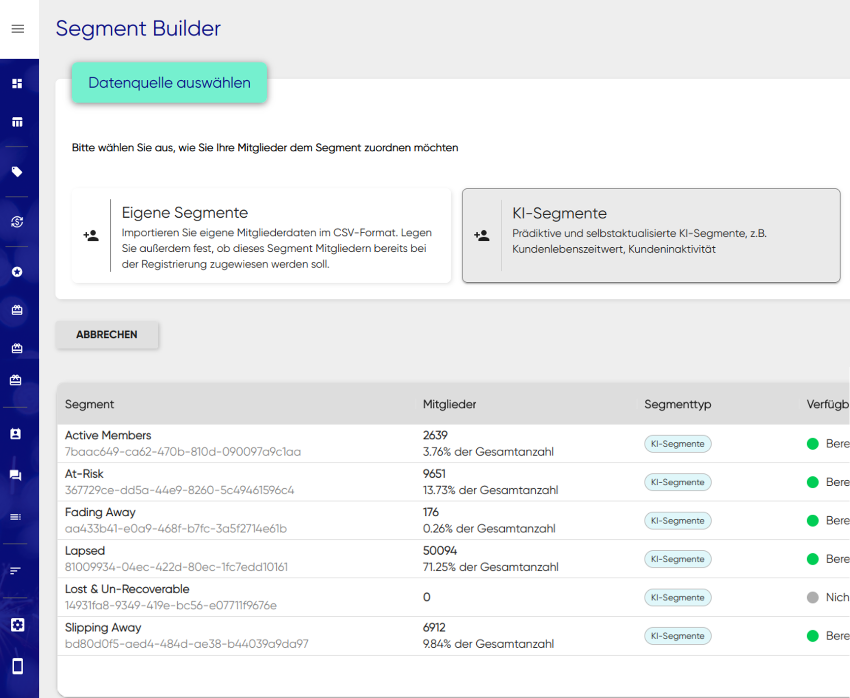Click the smartphone icon in sidebar
The width and height of the screenshot is (850, 698).
[x=18, y=666]
